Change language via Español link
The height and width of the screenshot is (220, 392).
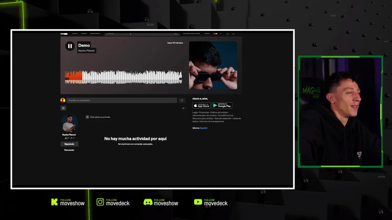(204, 128)
